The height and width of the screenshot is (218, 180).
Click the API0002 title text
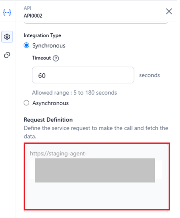[33, 16]
